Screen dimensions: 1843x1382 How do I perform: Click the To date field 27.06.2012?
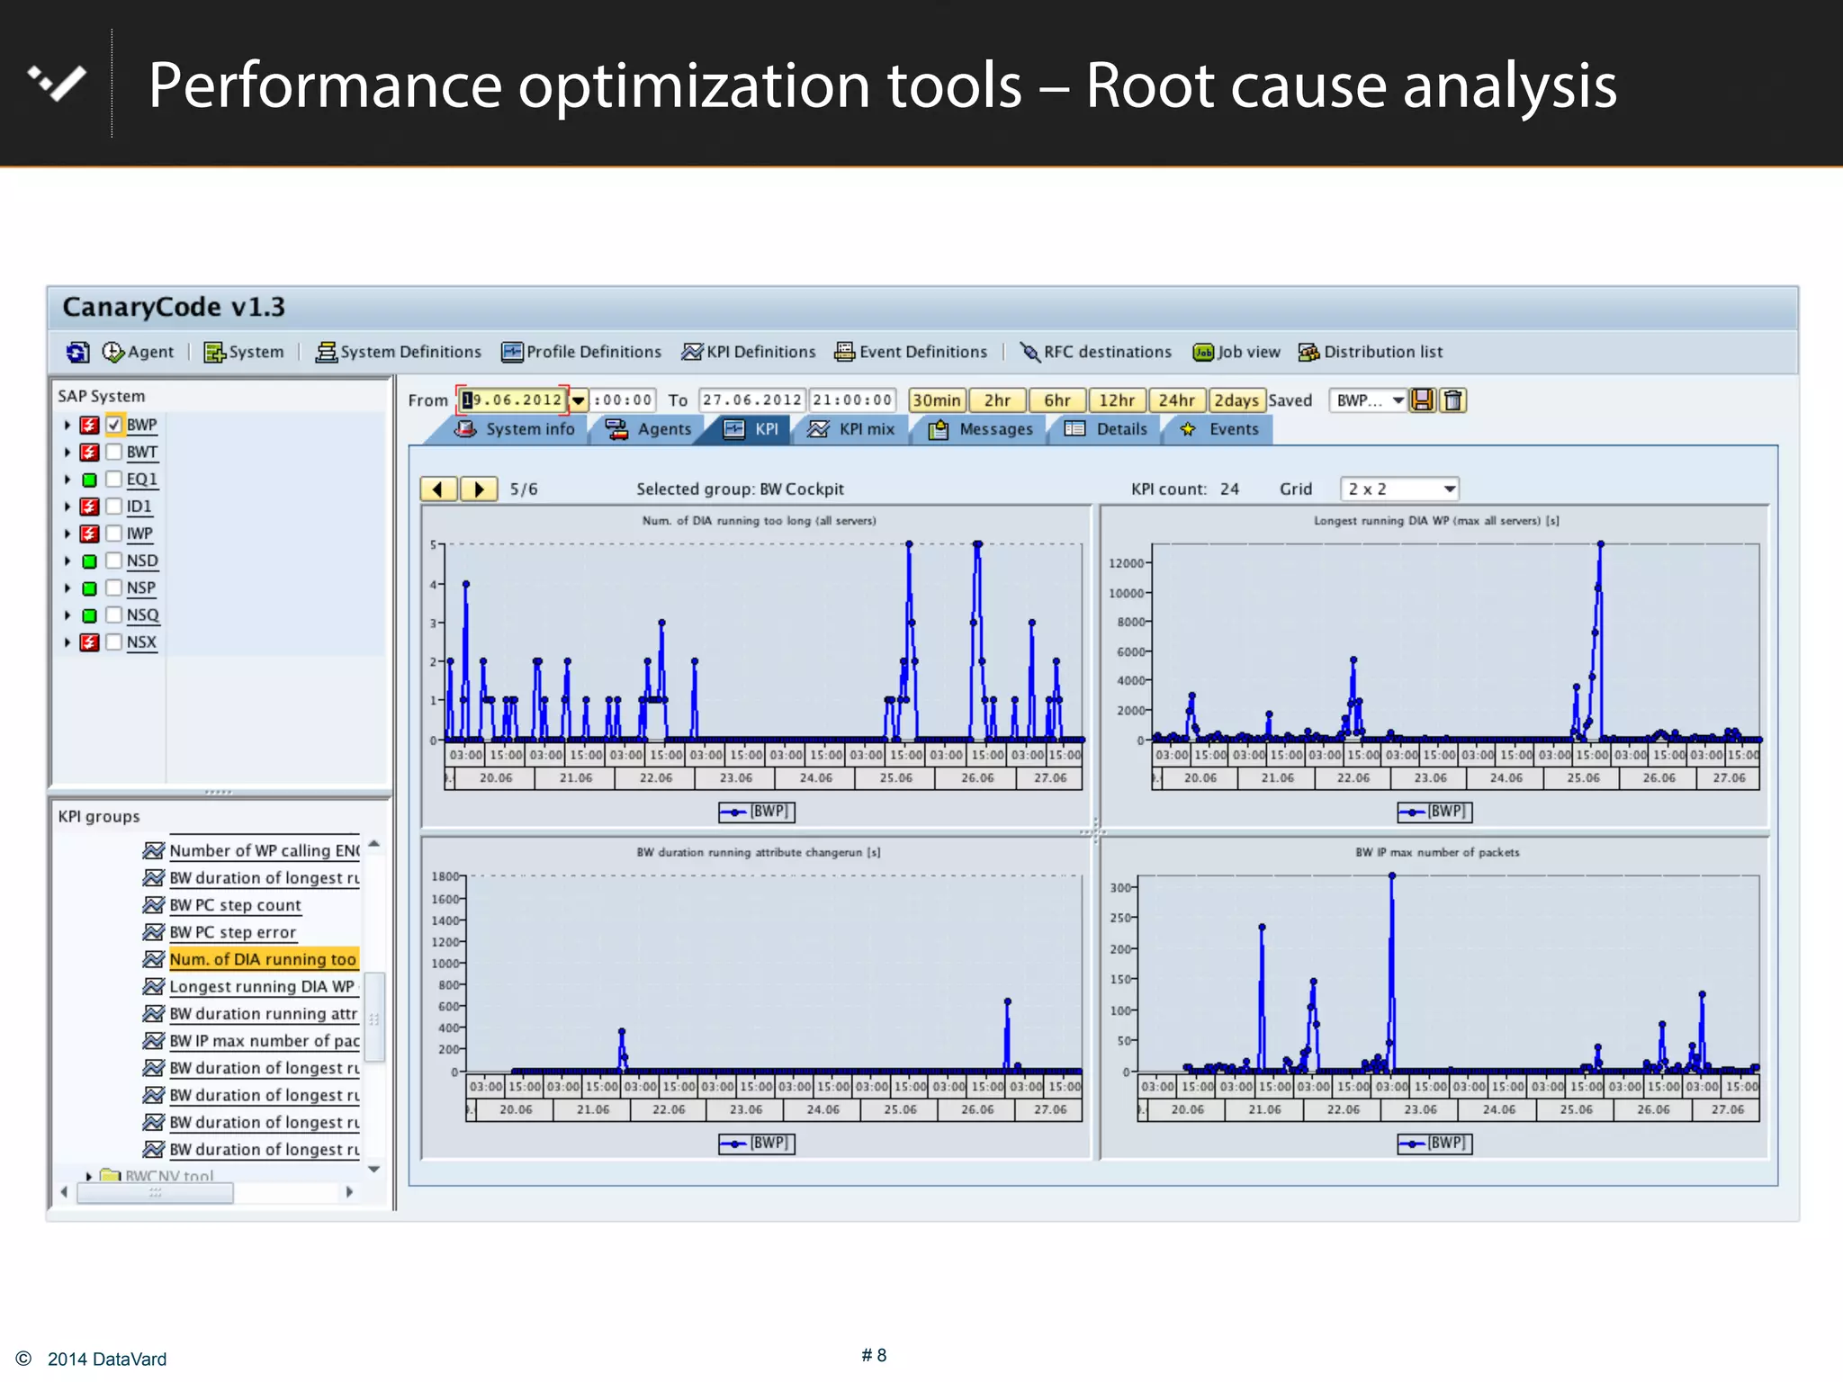coord(752,400)
